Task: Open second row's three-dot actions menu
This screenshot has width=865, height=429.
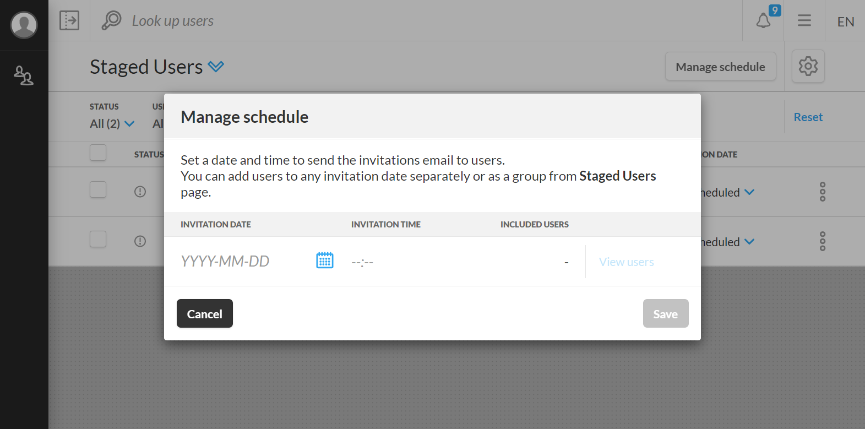Action: point(822,241)
